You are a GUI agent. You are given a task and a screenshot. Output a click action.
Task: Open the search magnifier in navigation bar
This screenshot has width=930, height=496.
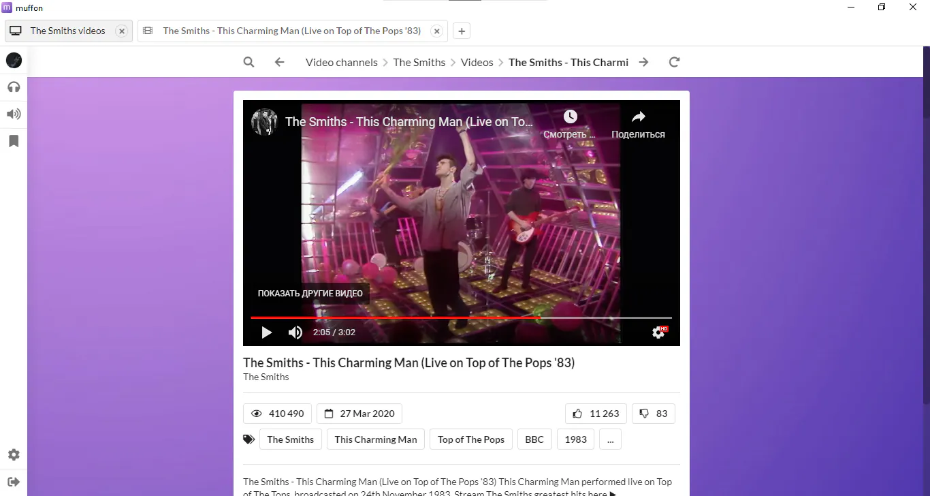(248, 62)
